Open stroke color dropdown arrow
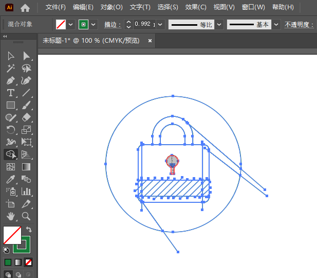This screenshot has height=278, width=317. pos(93,25)
